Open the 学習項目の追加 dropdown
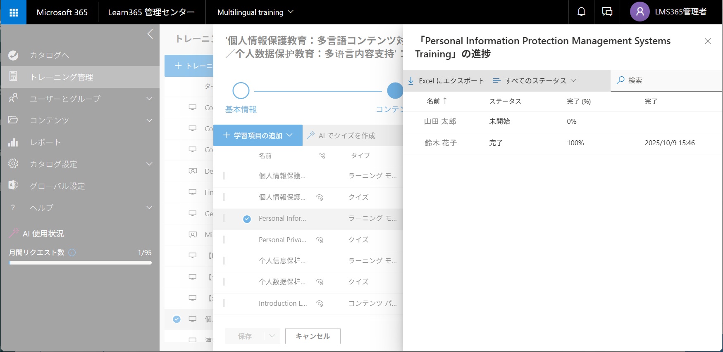The image size is (723, 352). pyautogui.click(x=258, y=135)
